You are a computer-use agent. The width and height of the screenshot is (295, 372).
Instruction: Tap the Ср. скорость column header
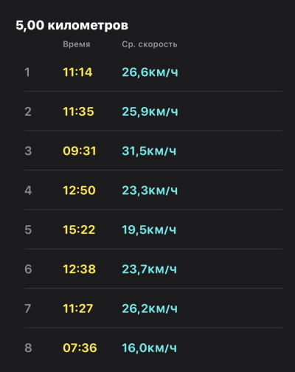pyautogui.click(x=150, y=44)
